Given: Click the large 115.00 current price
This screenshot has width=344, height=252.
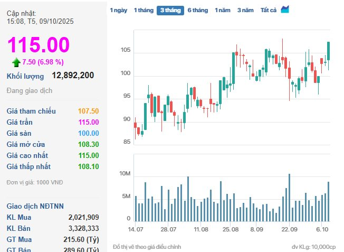Looking at the screenshot, I should click(x=38, y=44).
